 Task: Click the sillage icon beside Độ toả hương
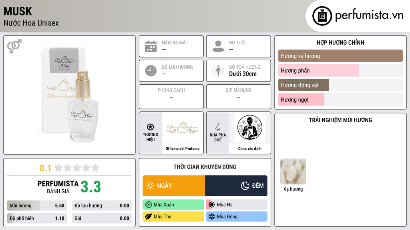(218, 71)
